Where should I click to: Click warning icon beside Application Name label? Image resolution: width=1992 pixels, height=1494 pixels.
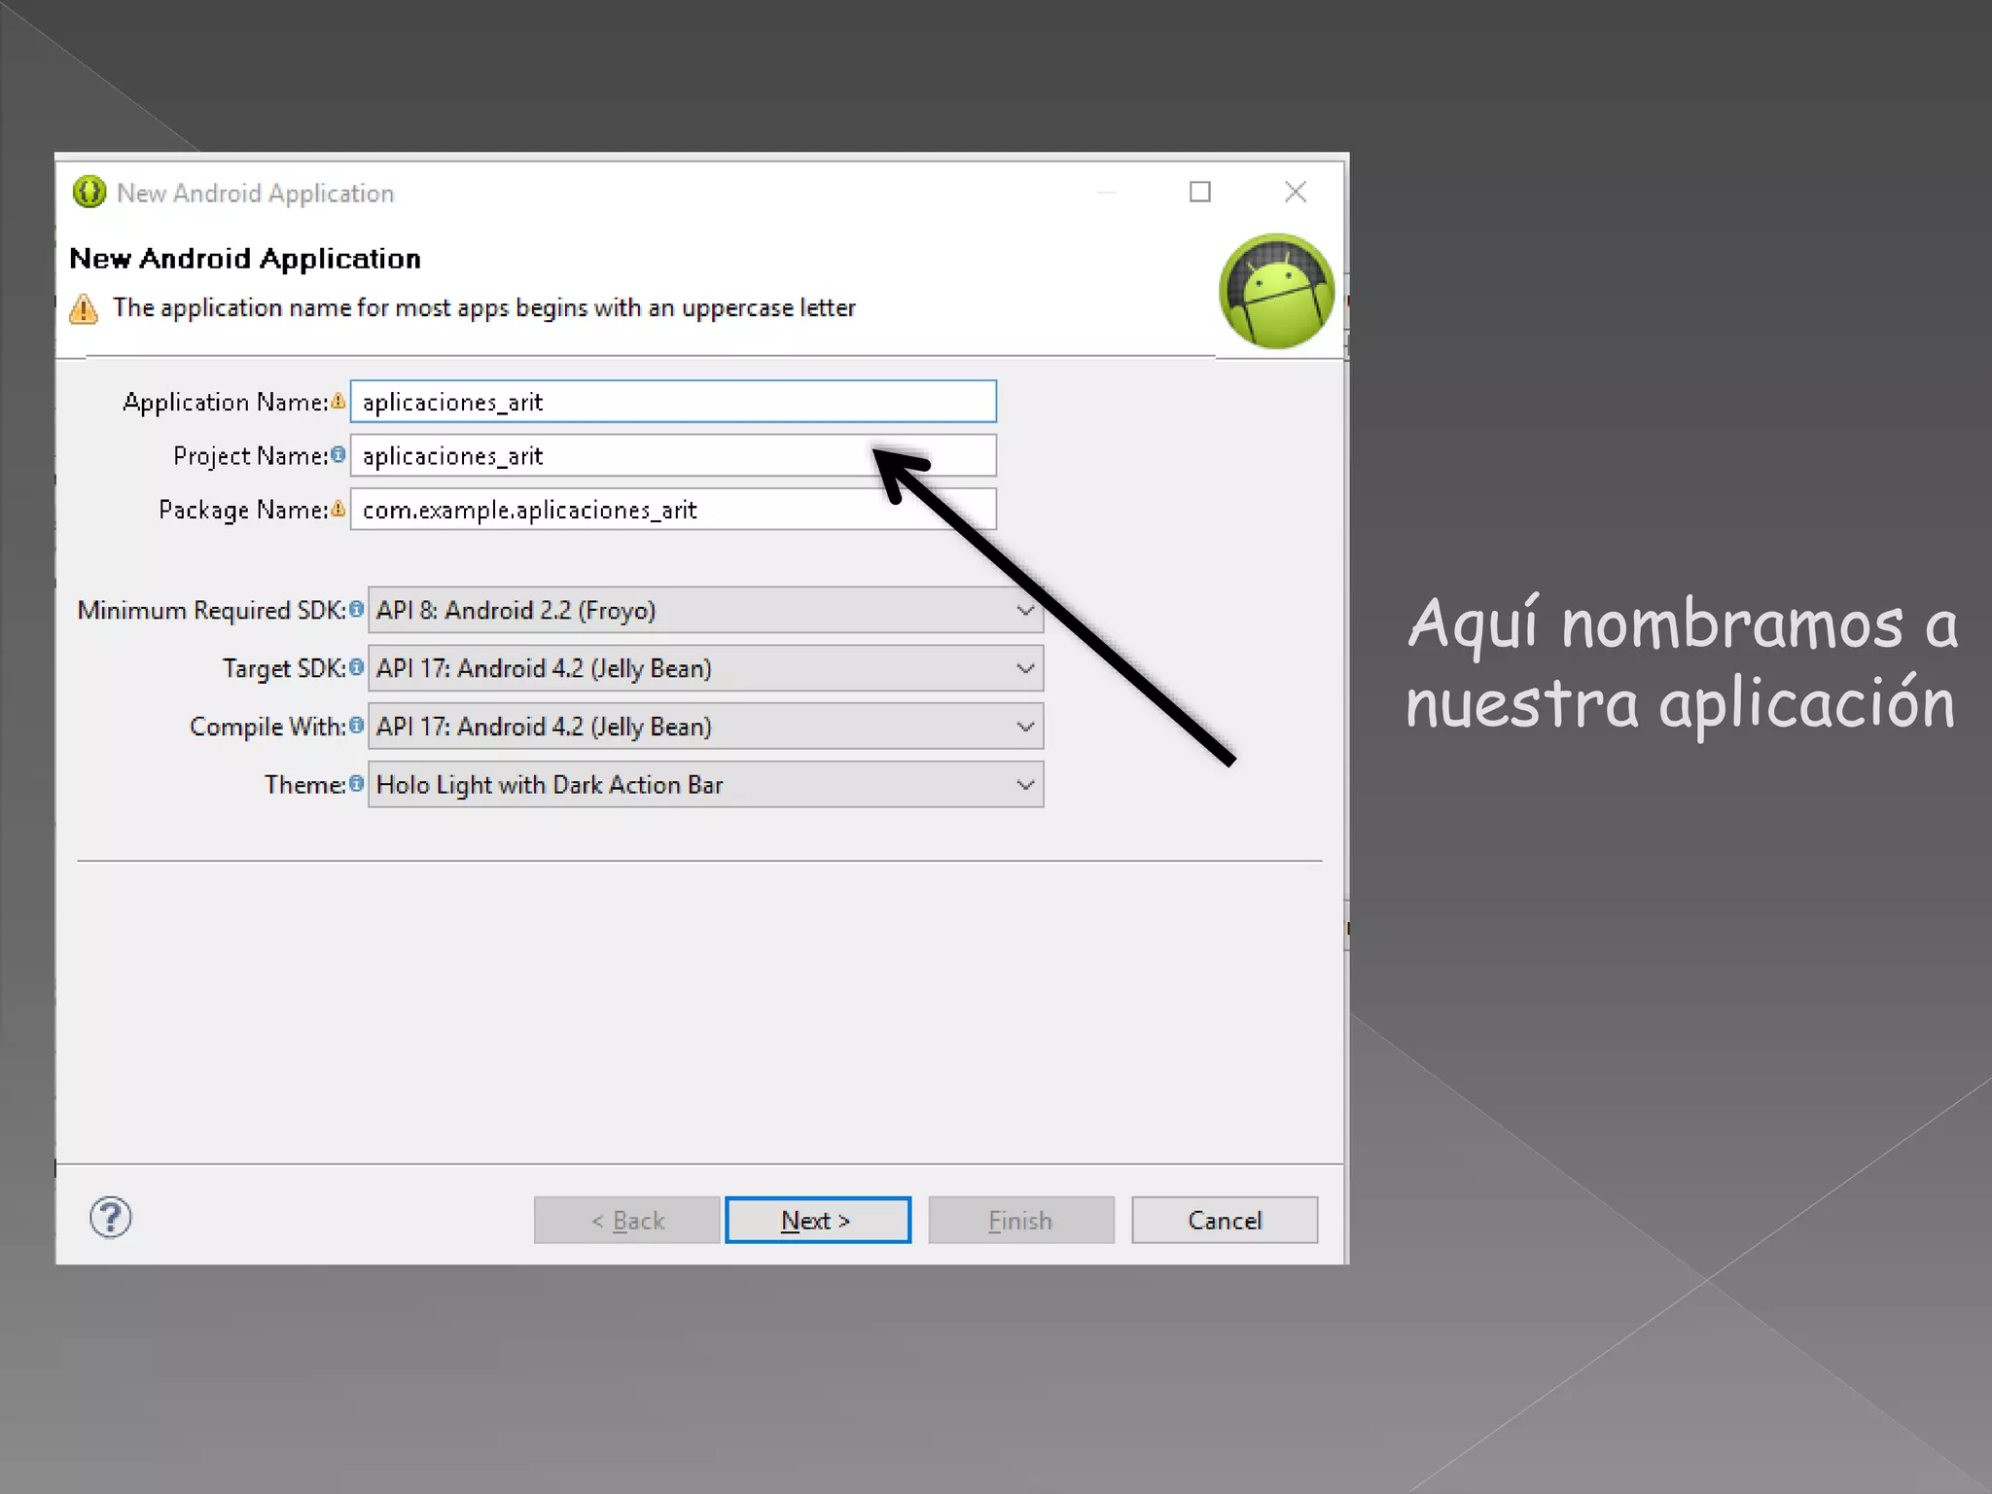(x=338, y=401)
